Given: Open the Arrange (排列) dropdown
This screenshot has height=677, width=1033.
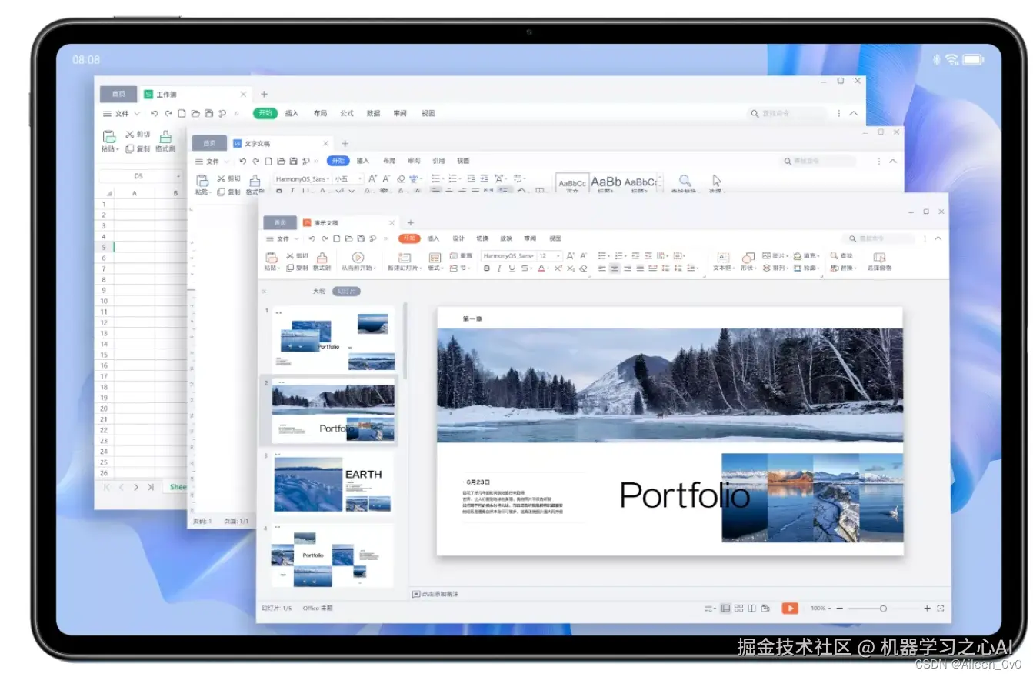Looking at the screenshot, I should click(x=776, y=268).
